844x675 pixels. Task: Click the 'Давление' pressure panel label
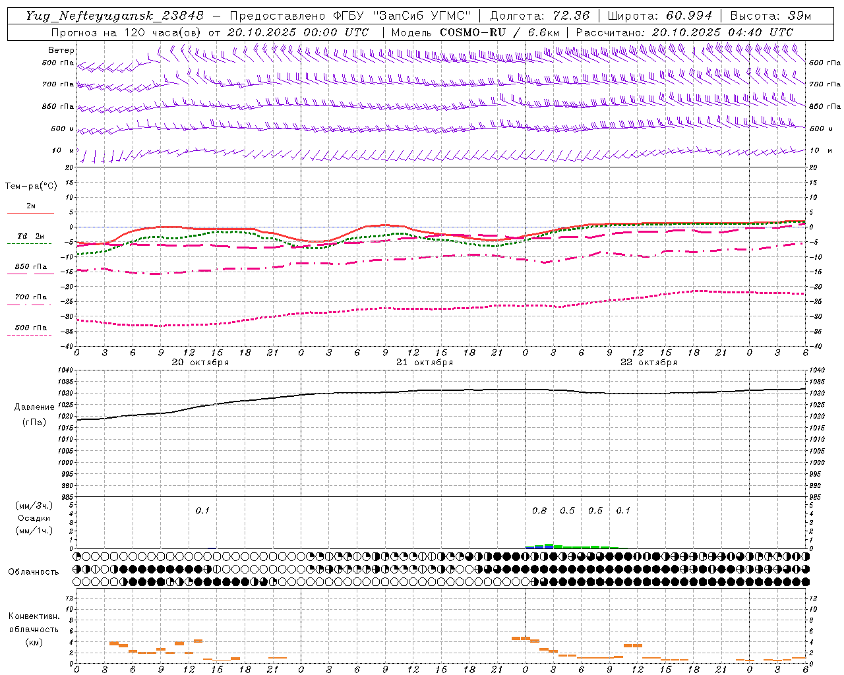[34, 407]
